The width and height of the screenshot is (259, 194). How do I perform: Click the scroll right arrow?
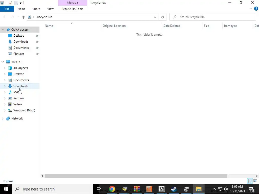pos(257,176)
